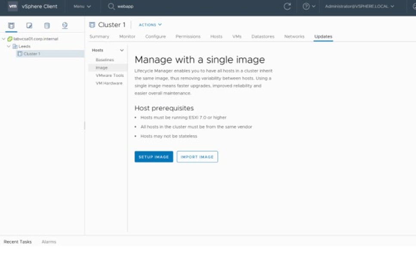Switch to the Permissions tab

[188, 37]
